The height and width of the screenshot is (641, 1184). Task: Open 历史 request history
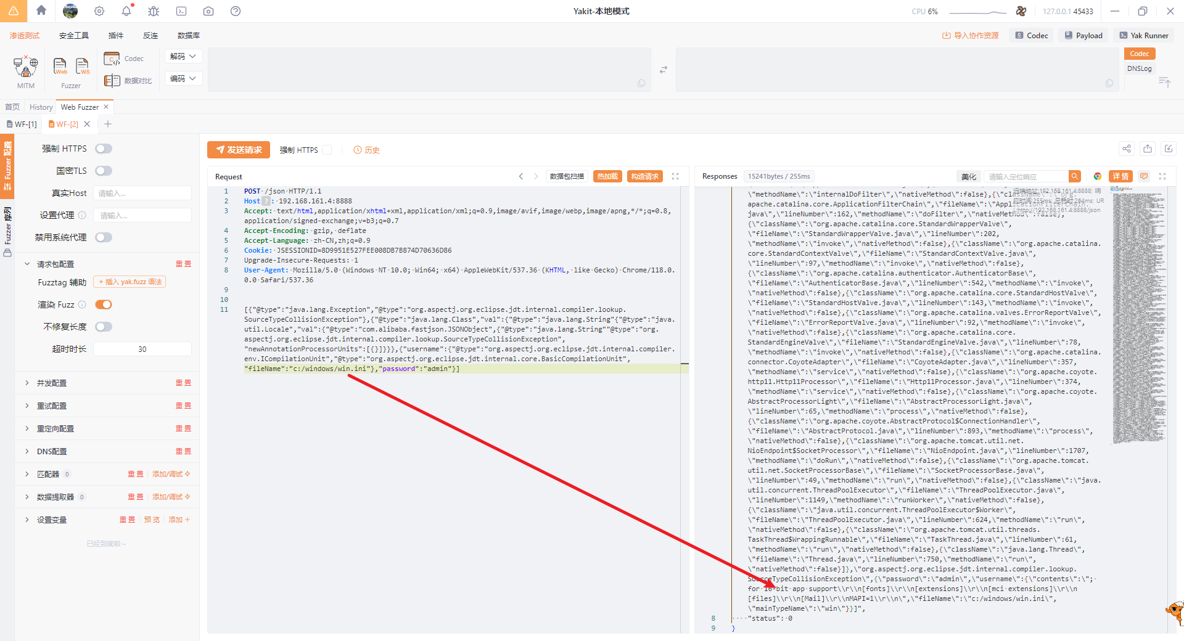coord(367,150)
